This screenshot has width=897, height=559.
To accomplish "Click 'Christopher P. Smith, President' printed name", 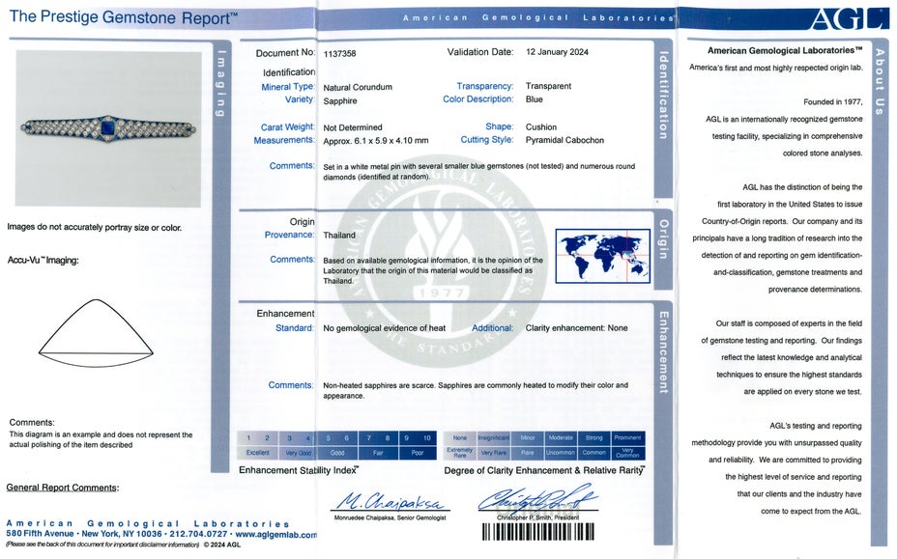I will [537, 517].
